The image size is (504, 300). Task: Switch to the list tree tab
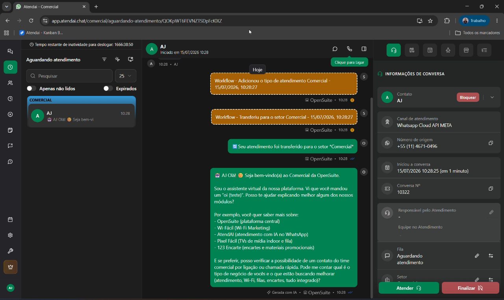click(x=484, y=50)
